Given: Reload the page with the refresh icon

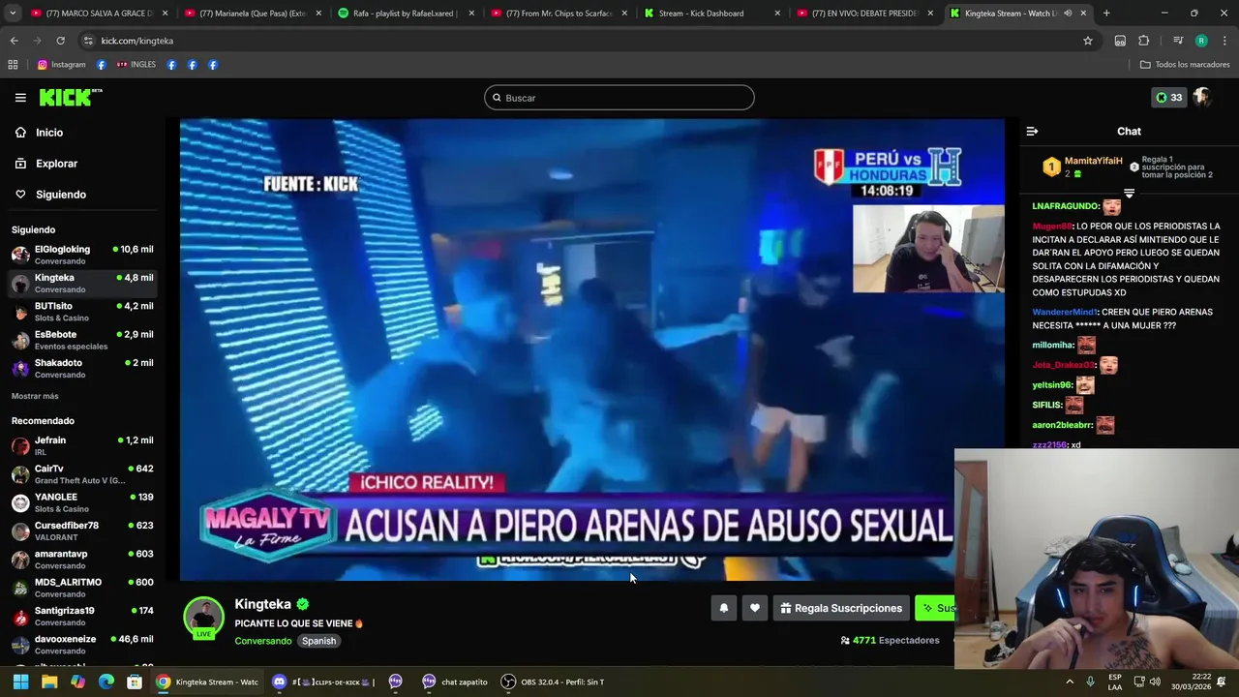Looking at the screenshot, I should (x=60, y=41).
